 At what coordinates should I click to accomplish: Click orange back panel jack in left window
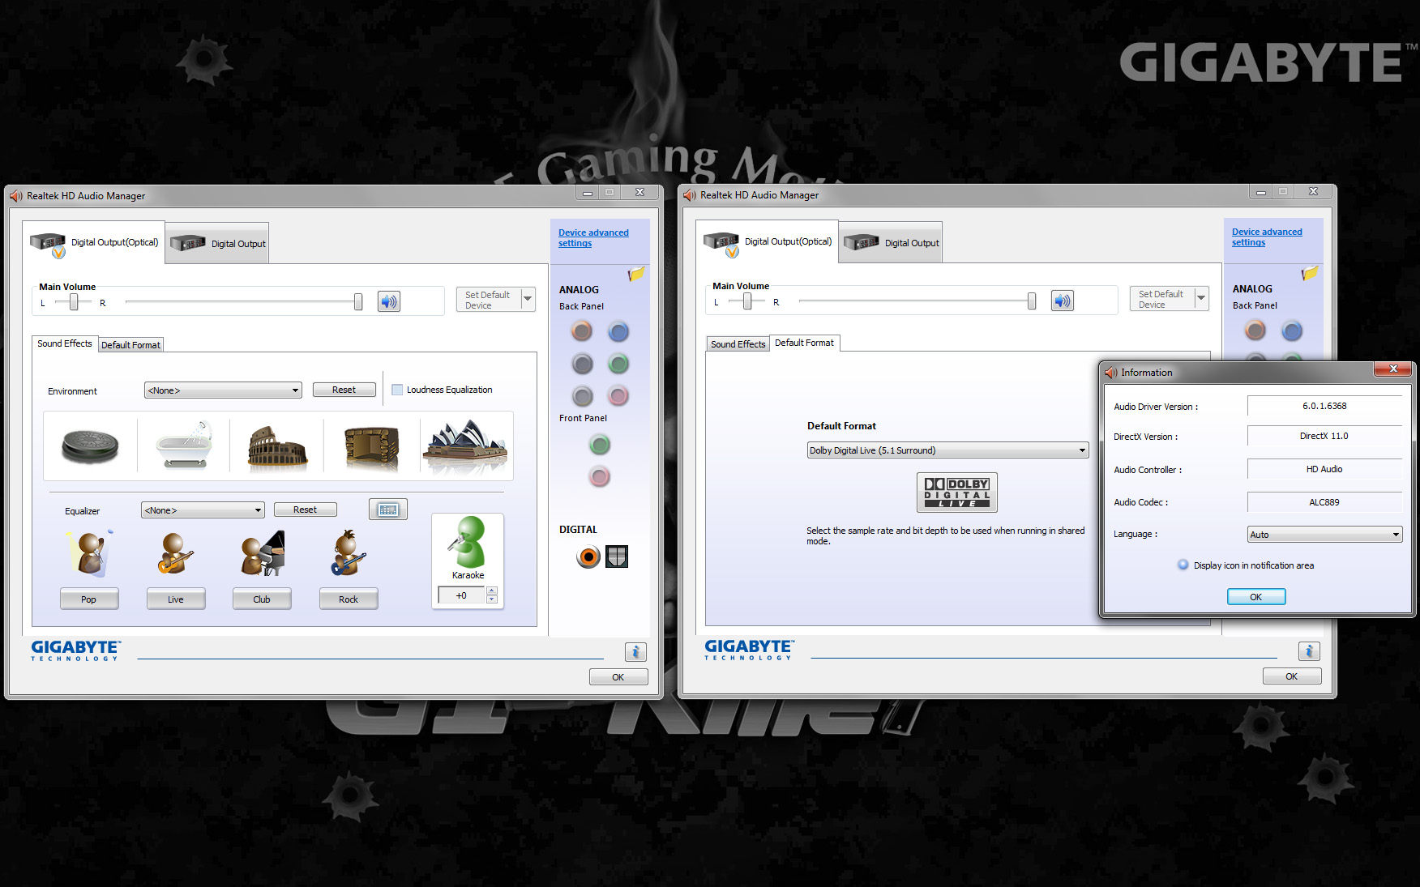tap(582, 331)
